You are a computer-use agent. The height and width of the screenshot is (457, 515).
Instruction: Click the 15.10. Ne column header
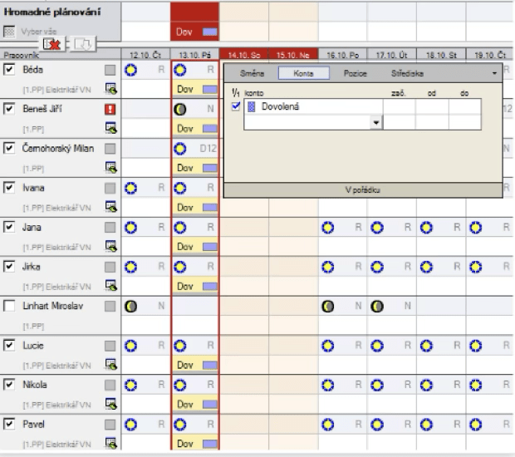point(293,55)
